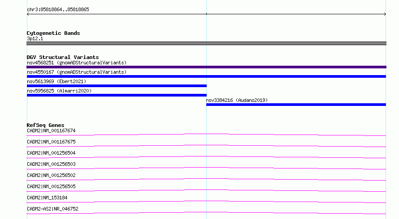The width and height of the screenshot is (399, 219).
Task: Select the CADM2|NM_001256502 transcript label
Action: point(51,175)
